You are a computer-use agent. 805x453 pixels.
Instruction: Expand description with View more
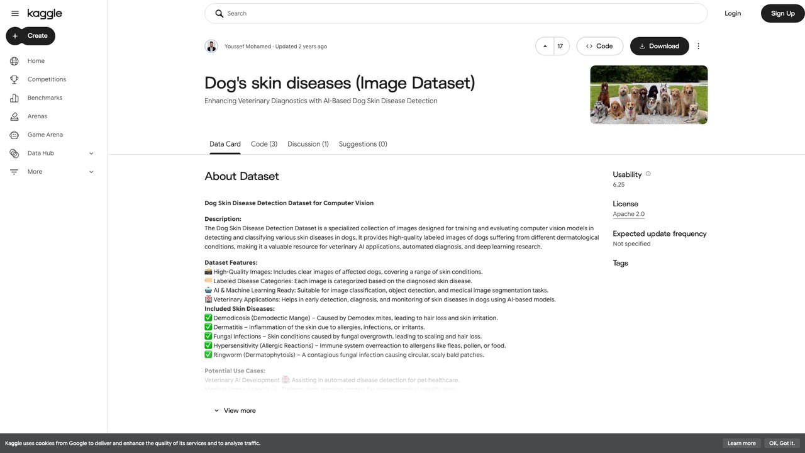(235, 411)
